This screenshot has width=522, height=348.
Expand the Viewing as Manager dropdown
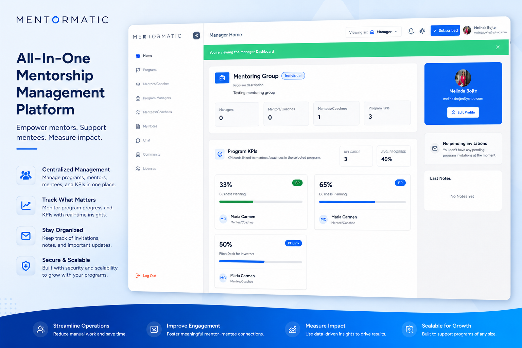373,32
